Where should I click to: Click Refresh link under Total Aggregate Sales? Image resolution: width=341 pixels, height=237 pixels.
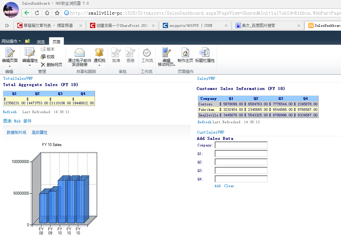tap(10, 112)
